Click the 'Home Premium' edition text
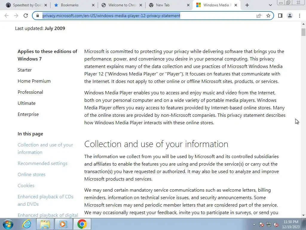 34,81
